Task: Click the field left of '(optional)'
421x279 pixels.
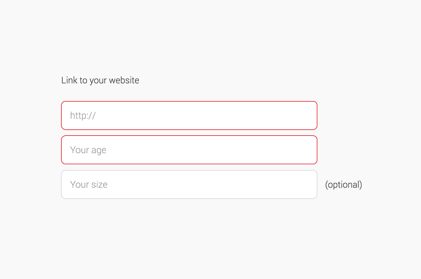Action: click(x=189, y=185)
